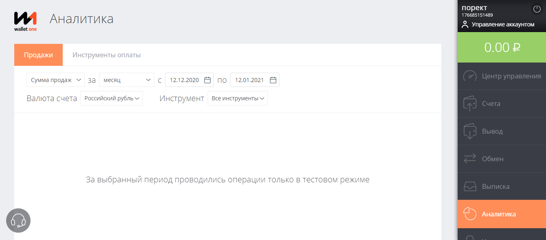Click the wallet upload icon for Счета
This screenshot has height=240, width=546.
pos(470,104)
